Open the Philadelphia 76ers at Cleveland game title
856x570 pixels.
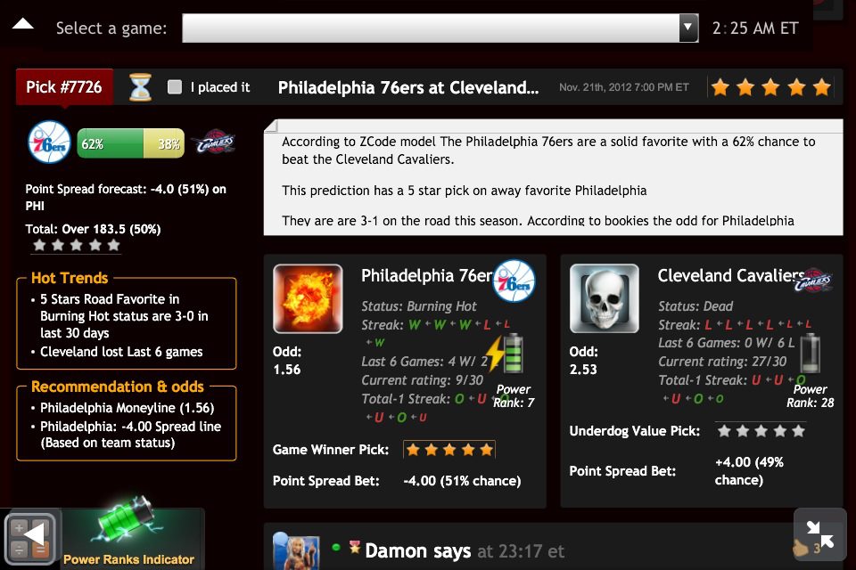[x=408, y=87]
